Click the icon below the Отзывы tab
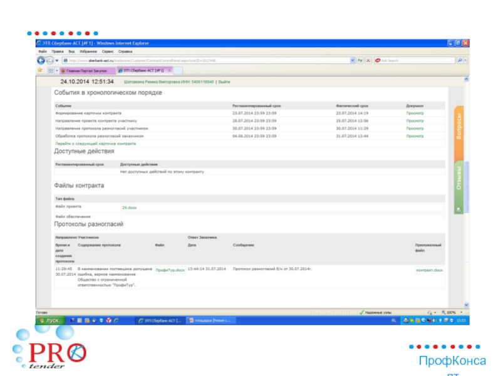The height and width of the screenshot is (376, 501). point(459,210)
